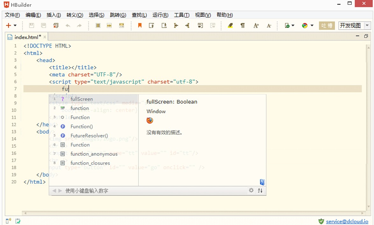Open the 编辑(E) menu
The width and height of the screenshot is (374, 225).
tap(33, 15)
